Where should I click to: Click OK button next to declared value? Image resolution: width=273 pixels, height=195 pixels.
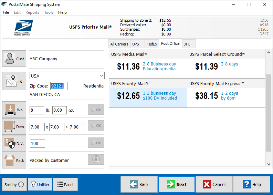click(x=96, y=143)
